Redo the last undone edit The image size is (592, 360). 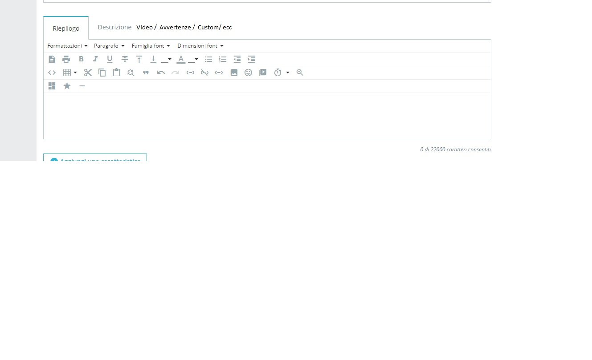pos(175,73)
